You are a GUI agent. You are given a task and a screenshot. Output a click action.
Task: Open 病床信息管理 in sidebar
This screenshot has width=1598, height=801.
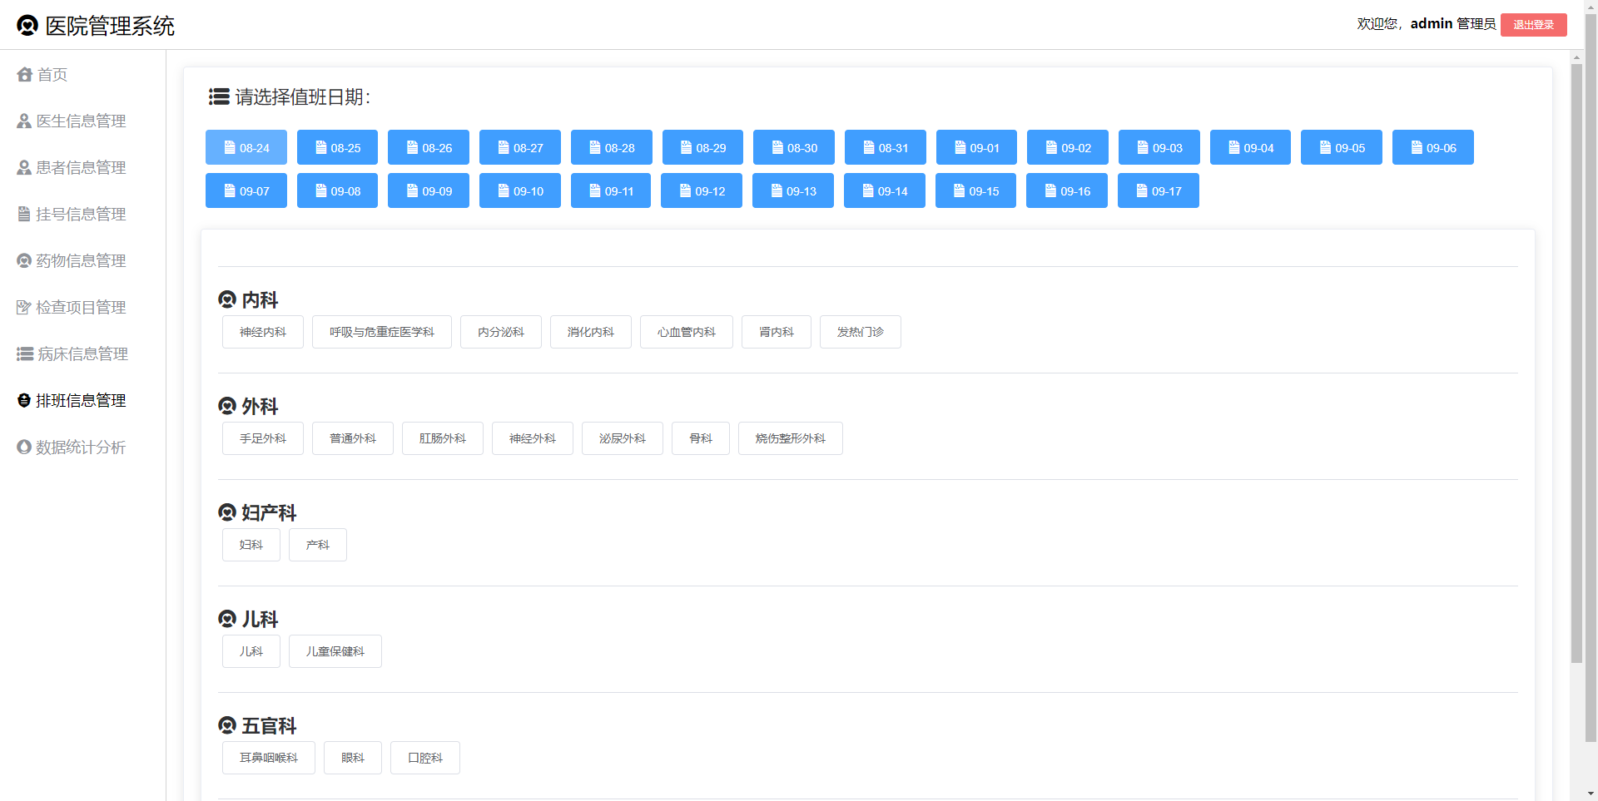(82, 354)
